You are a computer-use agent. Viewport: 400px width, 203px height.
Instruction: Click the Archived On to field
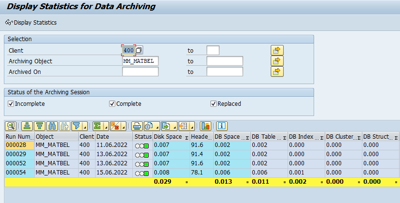click(225, 72)
